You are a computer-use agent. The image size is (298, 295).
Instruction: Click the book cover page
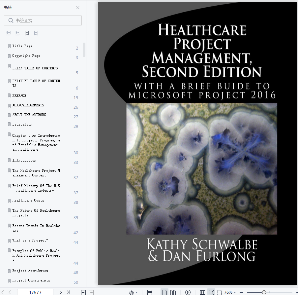click(197, 143)
